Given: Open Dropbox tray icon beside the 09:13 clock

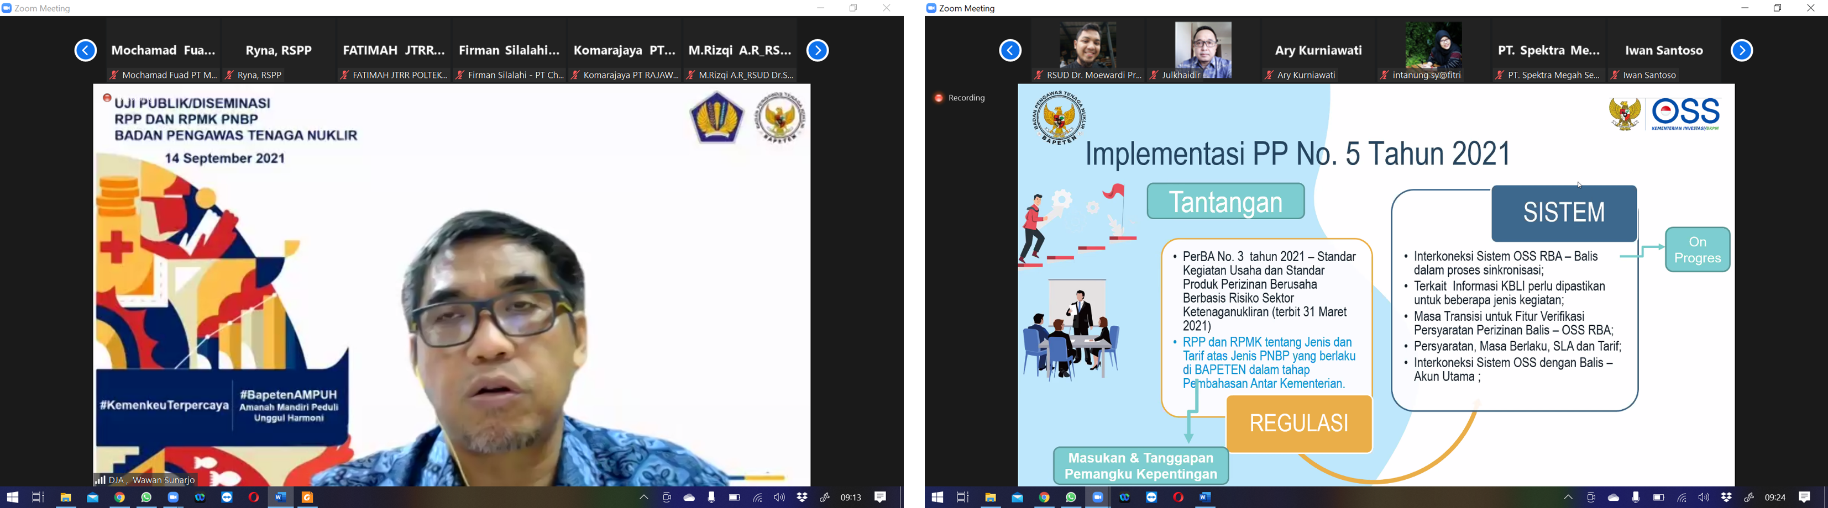Looking at the screenshot, I should pos(803,498).
